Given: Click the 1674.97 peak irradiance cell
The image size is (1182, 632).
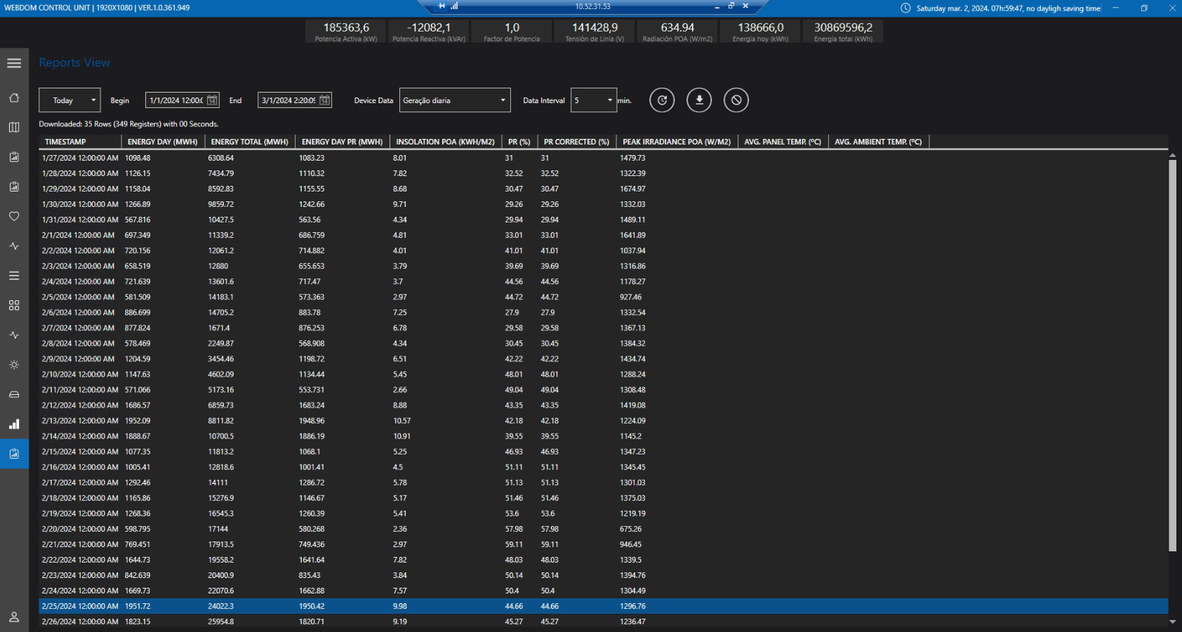Looking at the screenshot, I should pos(632,189).
